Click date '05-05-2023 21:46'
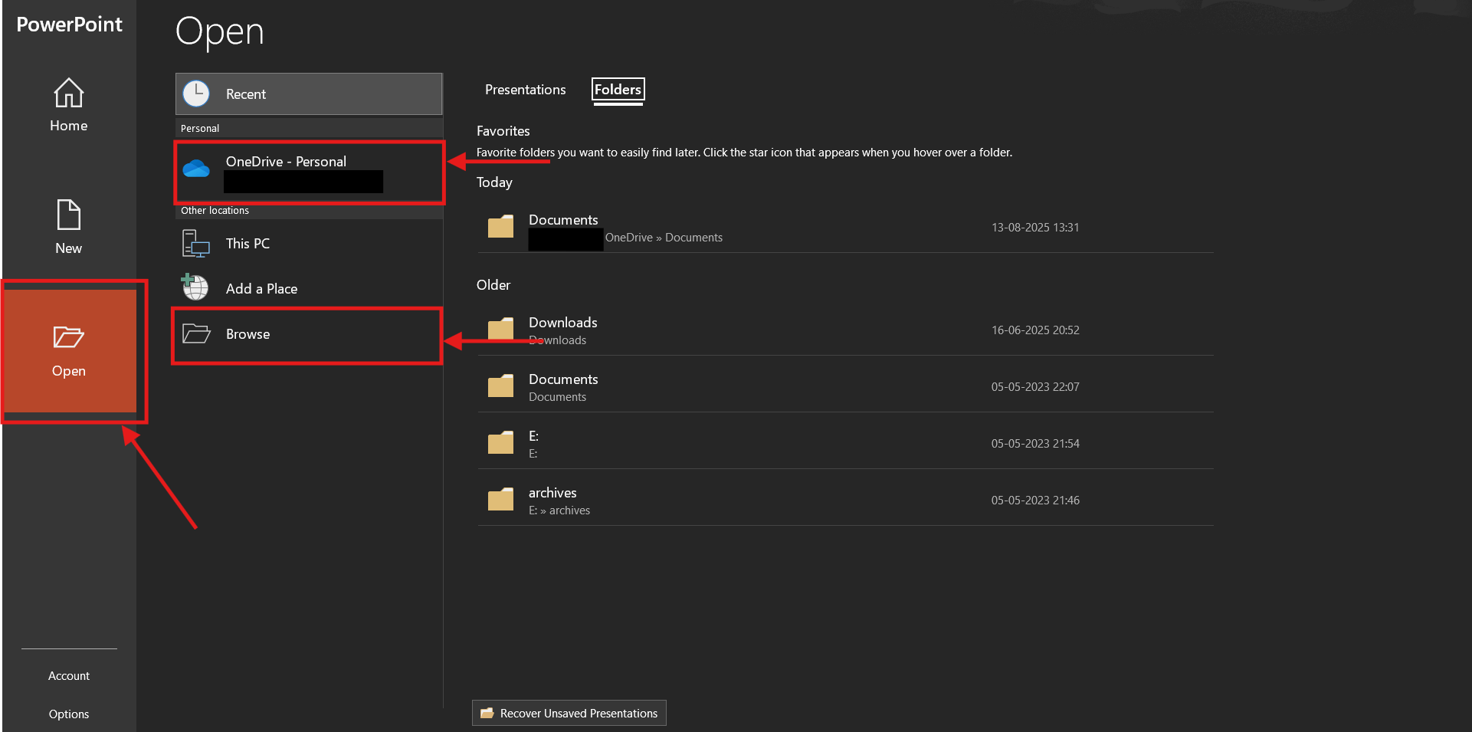 (x=1035, y=501)
